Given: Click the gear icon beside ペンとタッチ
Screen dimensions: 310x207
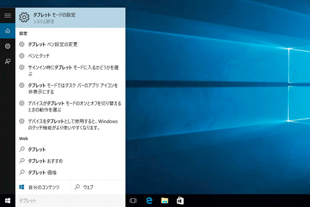Looking at the screenshot, I should click(x=22, y=56).
